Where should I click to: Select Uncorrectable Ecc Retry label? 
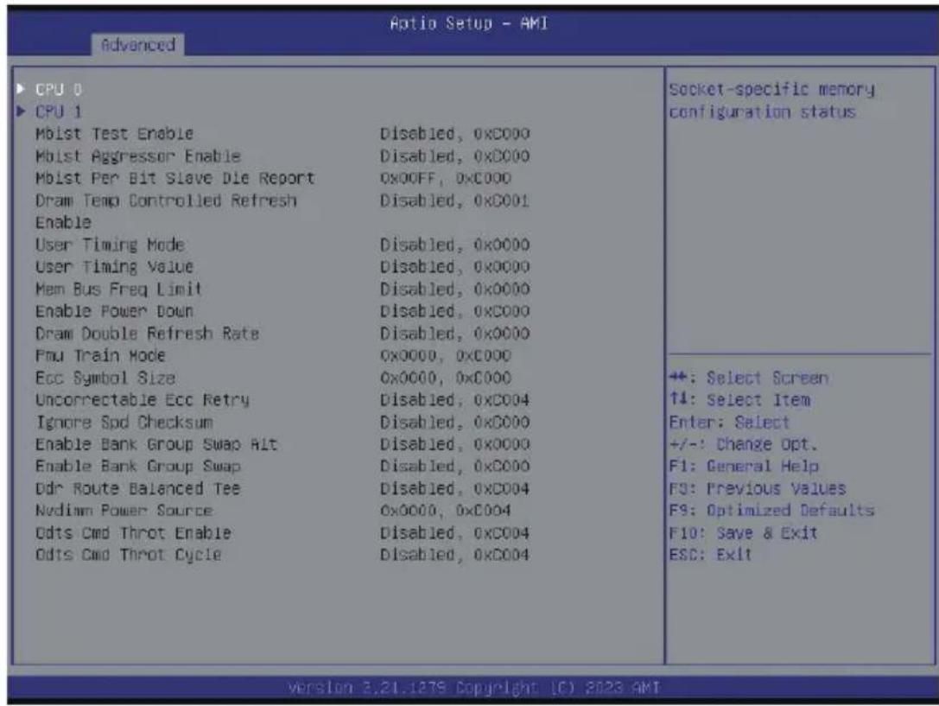[x=143, y=399]
